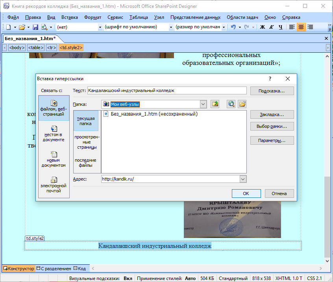Select center alignment in the toolbar
The image size is (333, 282).
(301, 27)
